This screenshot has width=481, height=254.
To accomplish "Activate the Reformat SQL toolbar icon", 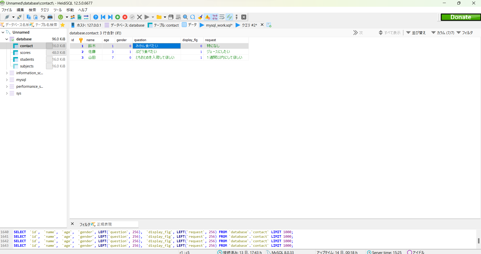I will click(222, 17).
